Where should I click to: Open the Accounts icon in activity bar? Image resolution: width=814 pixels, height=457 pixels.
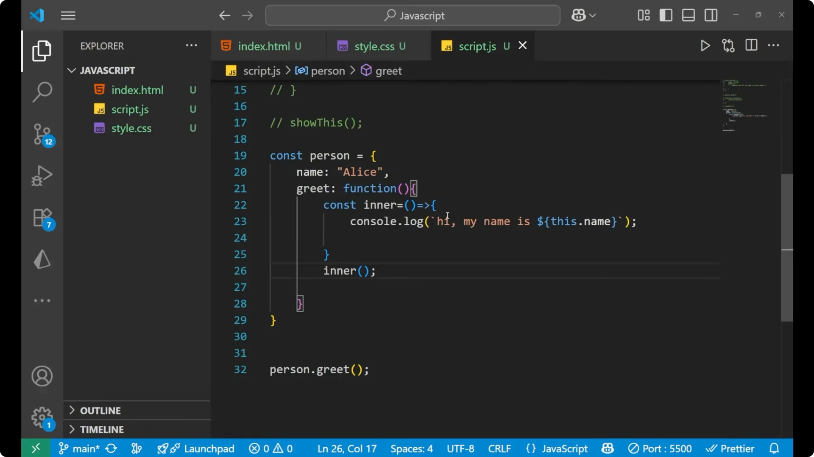coord(42,376)
